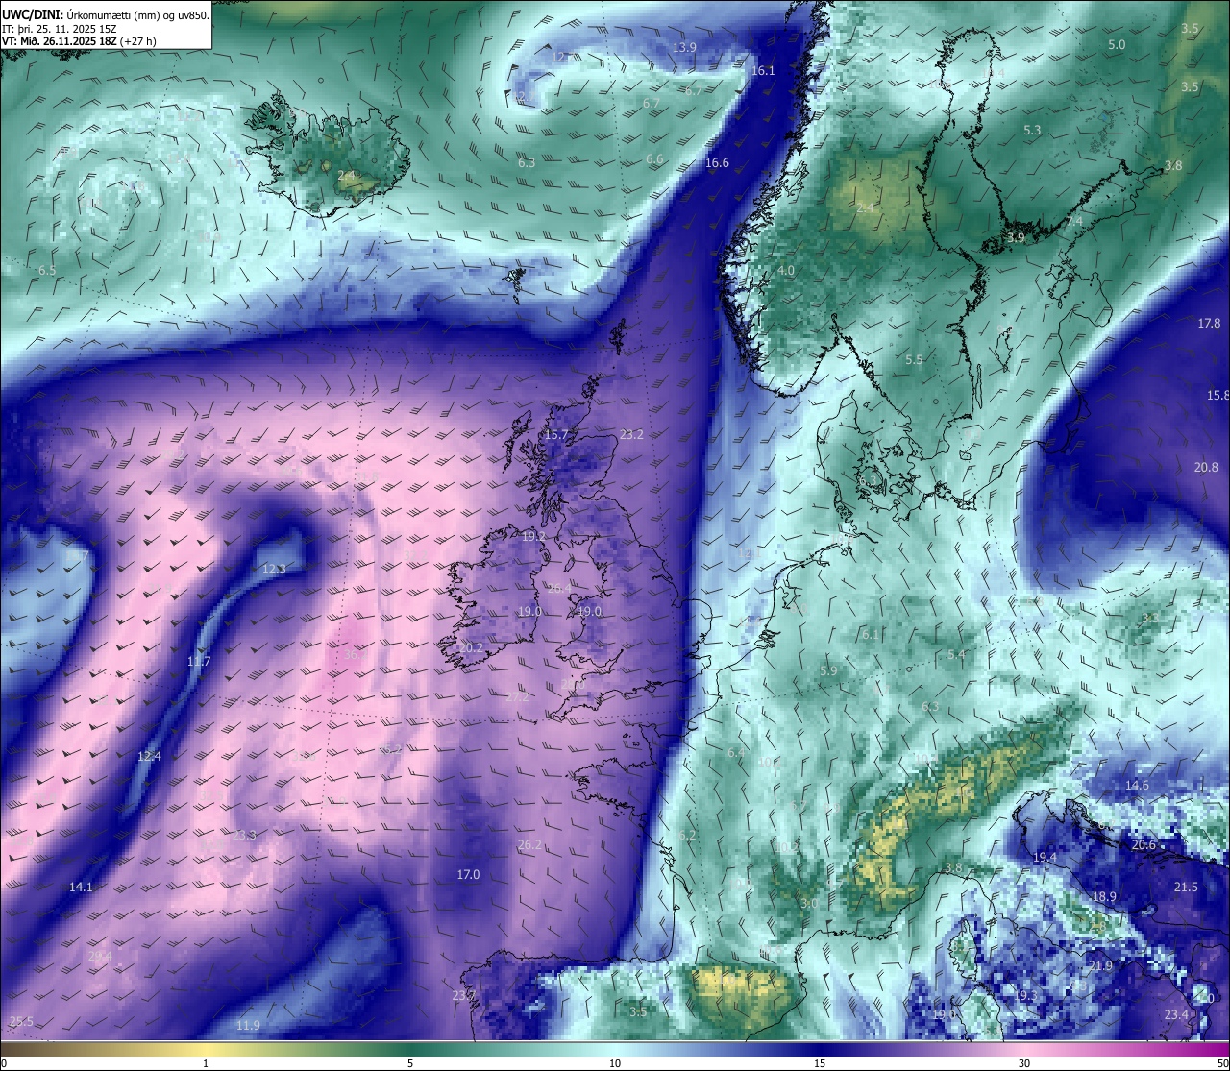Image resolution: width=1230 pixels, height=1071 pixels.
Task: Click the 23.2 value east of Scotland
Action: click(631, 435)
